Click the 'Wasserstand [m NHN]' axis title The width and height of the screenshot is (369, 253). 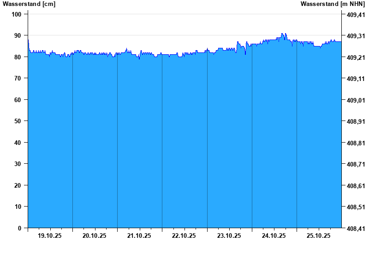(333, 4)
